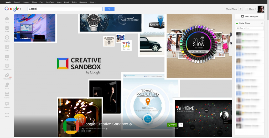Screen dimensions: 269x138
Task: Open the account dropdown arrow beside profile photo
Action: click(x=266, y=9)
